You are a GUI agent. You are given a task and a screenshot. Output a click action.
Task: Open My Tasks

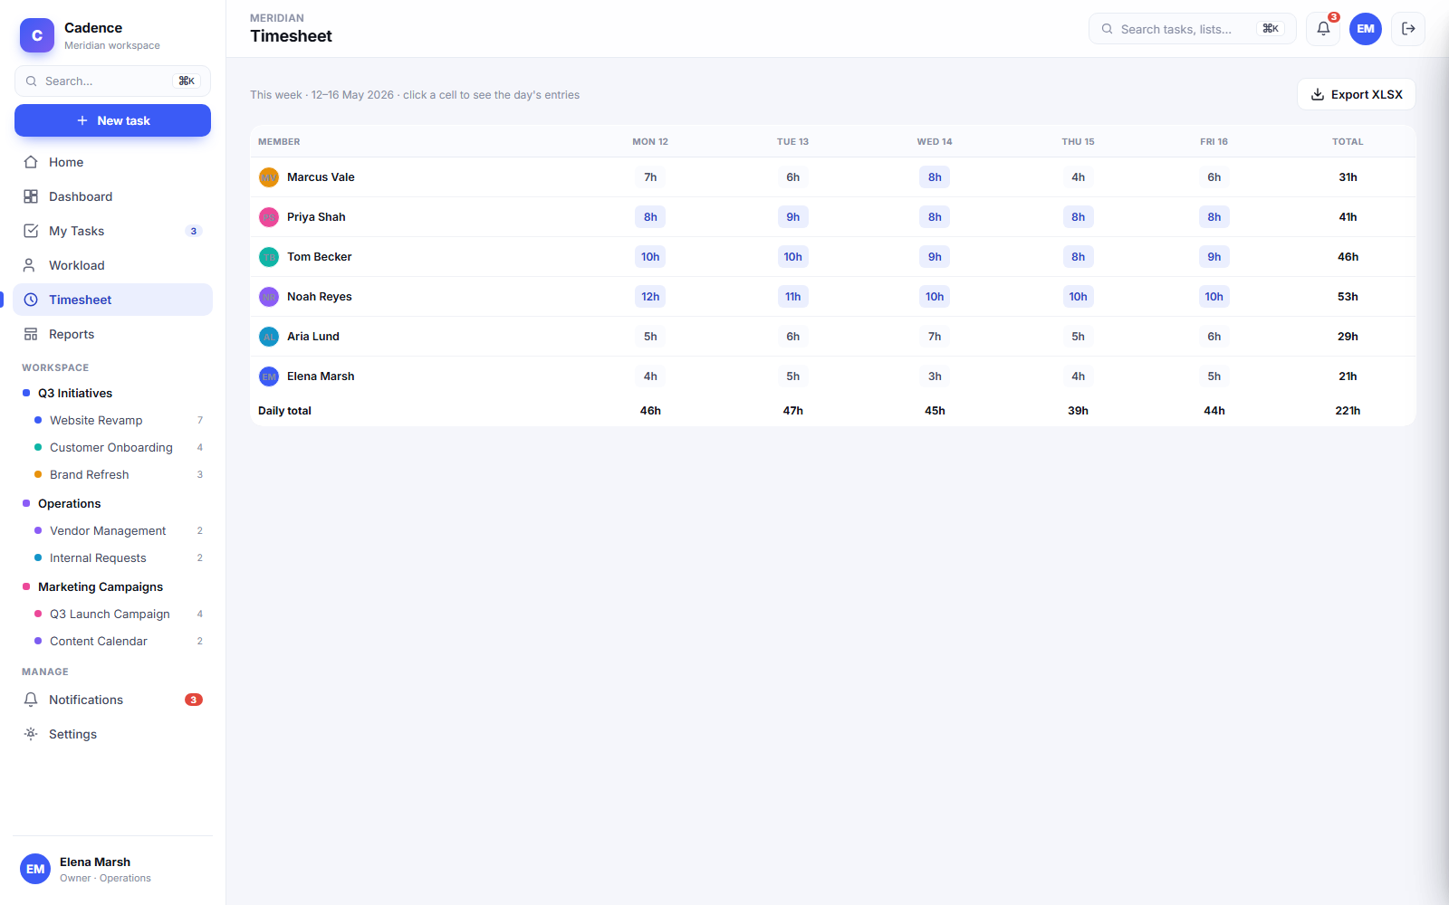click(x=112, y=231)
